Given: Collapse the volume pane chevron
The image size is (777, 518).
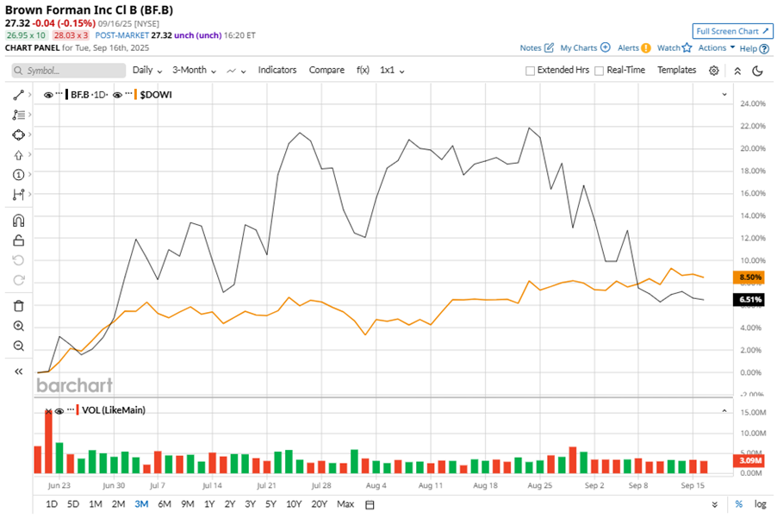Looking at the screenshot, I should 724,410.
